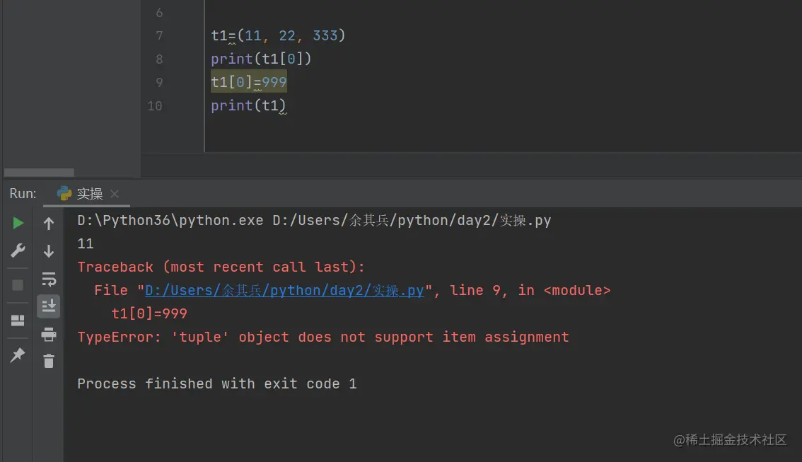Screen dimensions: 802x462
Task: Toggle Scroll to End of console
Action: [x=49, y=306]
